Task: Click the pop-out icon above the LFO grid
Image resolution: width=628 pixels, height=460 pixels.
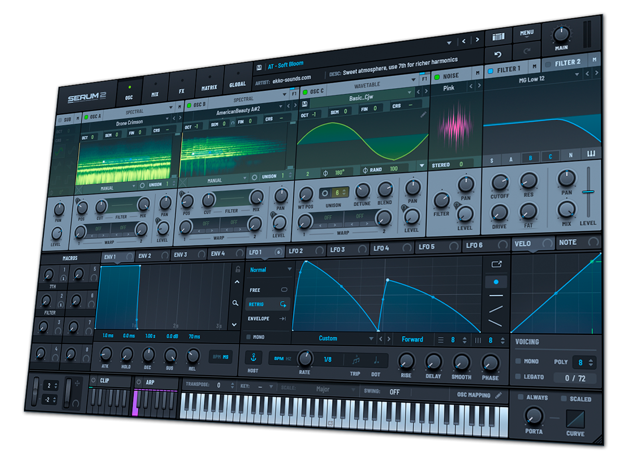Action: (x=497, y=263)
